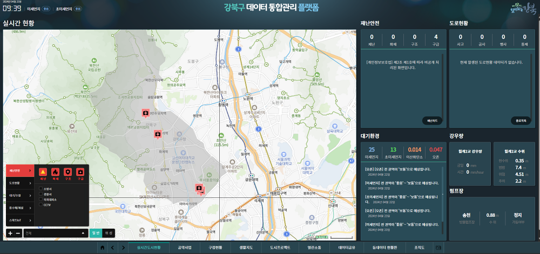Switch to 공약사업 tab

pos(184,248)
